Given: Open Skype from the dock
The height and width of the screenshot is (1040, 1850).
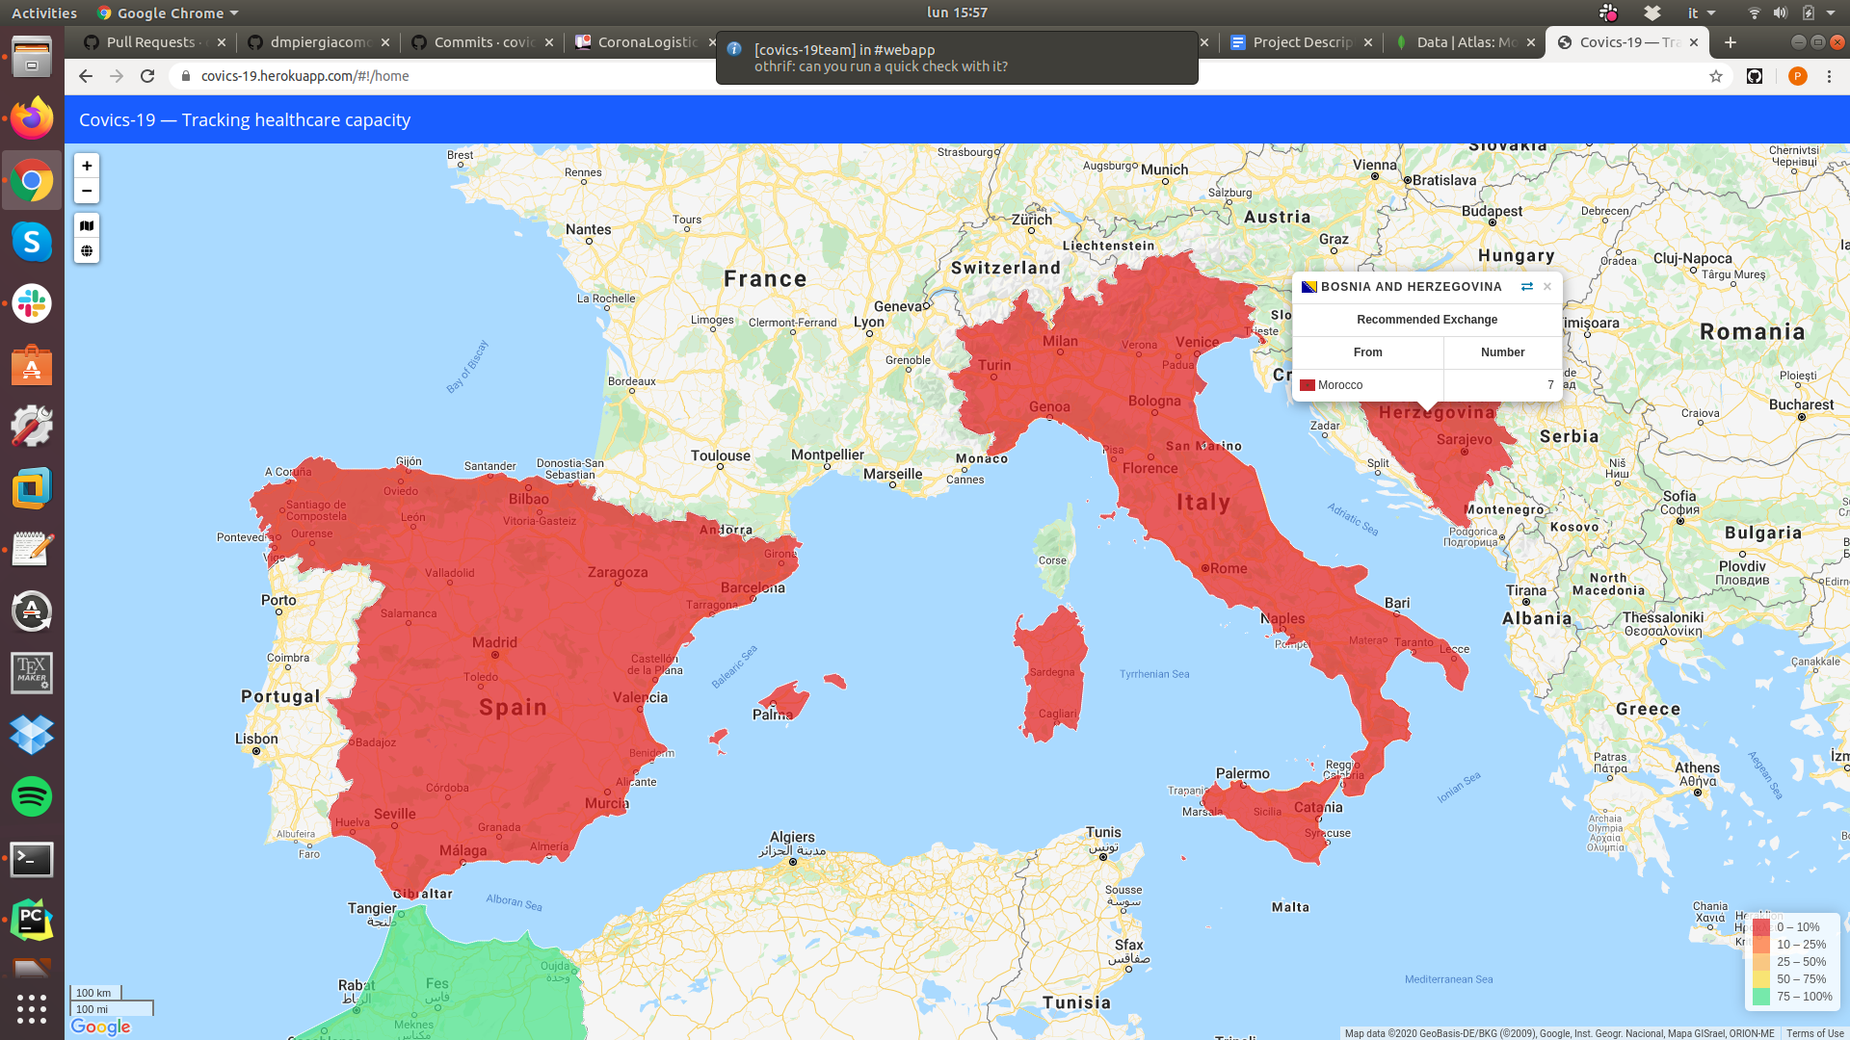Looking at the screenshot, I should point(32,242).
